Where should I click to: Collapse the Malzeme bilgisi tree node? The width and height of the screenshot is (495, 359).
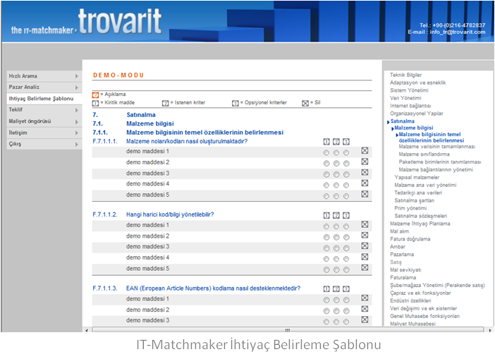tap(392, 128)
